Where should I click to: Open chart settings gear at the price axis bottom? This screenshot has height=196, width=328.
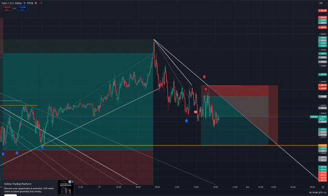(323, 187)
